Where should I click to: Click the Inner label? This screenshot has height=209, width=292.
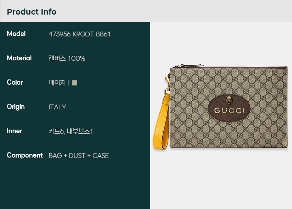pyautogui.click(x=14, y=131)
